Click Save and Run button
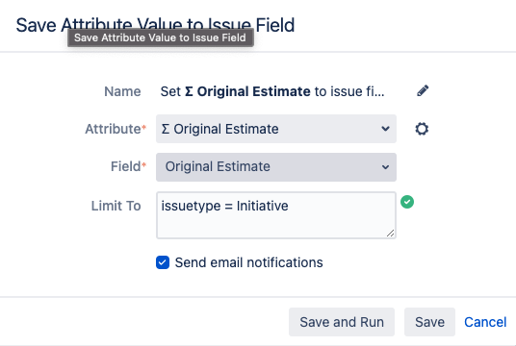The image size is (516, 346). [342, 322]
